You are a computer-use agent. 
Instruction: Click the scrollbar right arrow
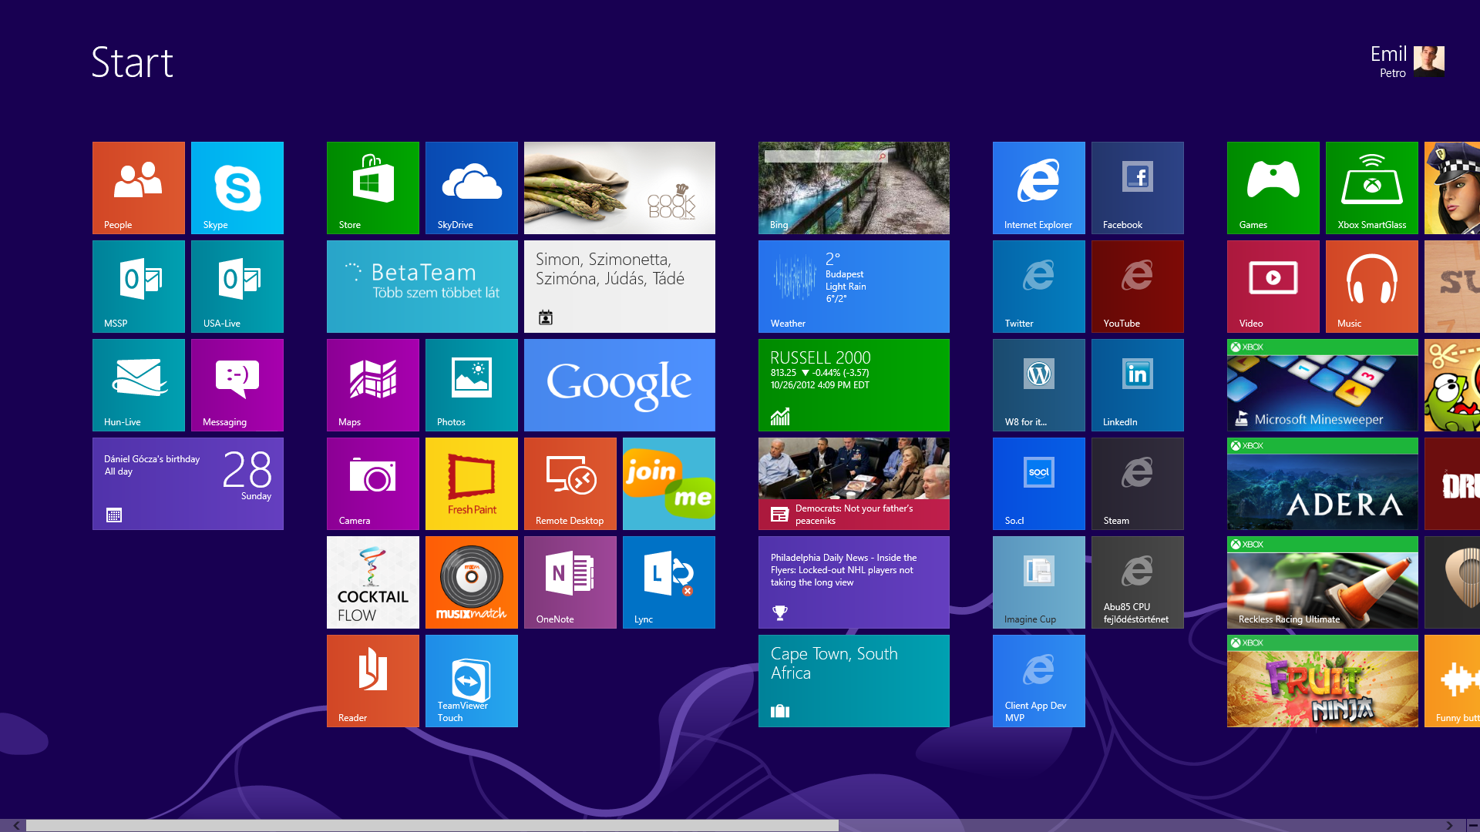(x=1449, y=825)
